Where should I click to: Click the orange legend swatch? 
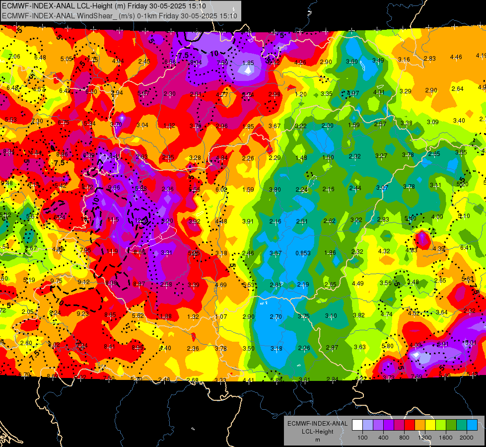[420, 425]
